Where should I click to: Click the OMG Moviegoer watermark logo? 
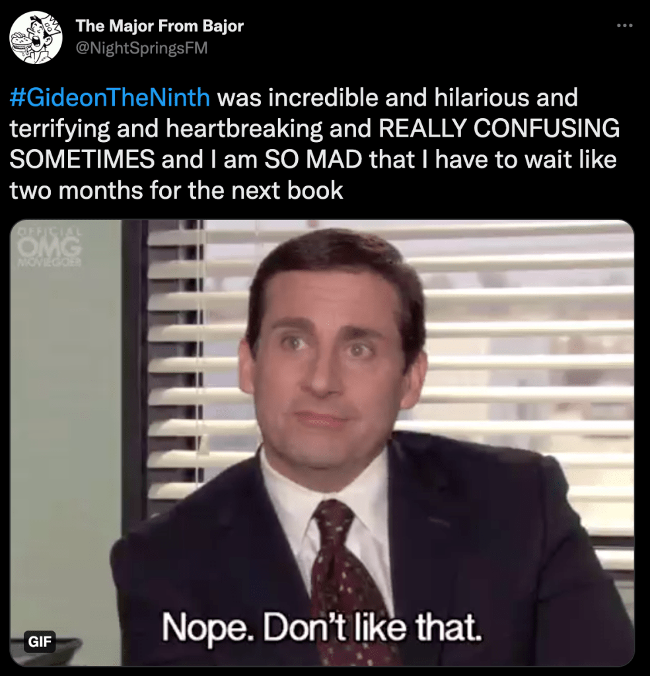(x=50, y=247)
